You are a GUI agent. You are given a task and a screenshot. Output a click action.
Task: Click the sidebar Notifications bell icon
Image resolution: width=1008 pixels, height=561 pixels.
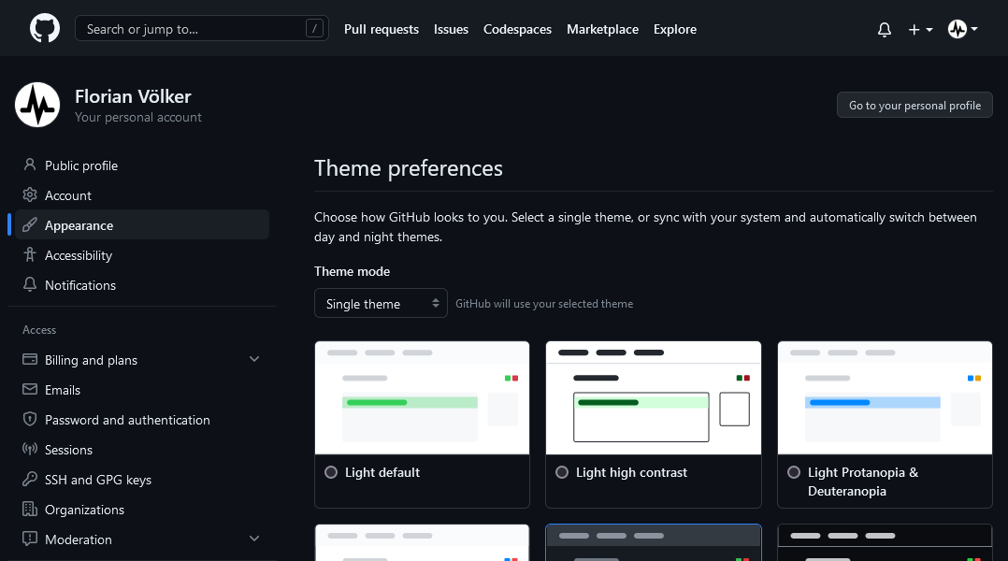pyautogui.click(x=30, y=284)
